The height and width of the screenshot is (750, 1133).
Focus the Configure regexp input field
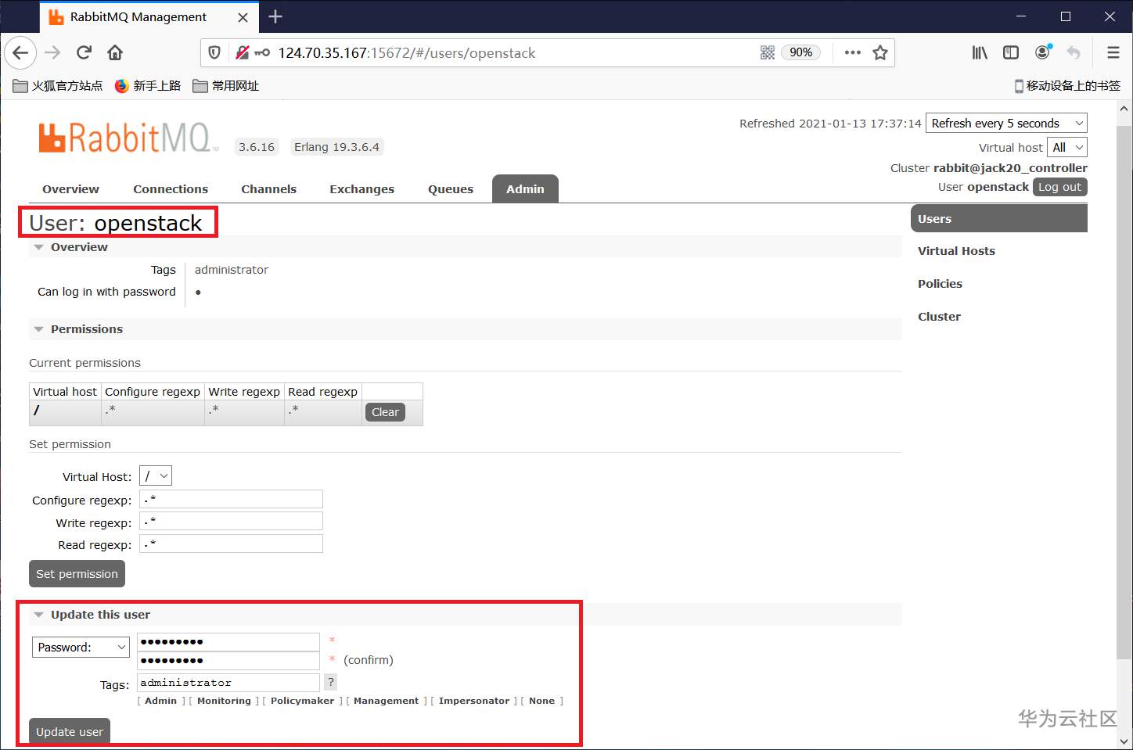(x=231, y=499)
